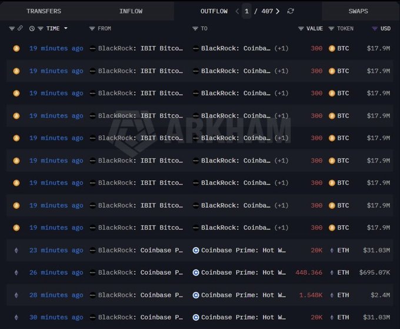This screenshot has width=400, height=329.
Task: Switch to the TRANSFERS tab
Action: (44, 11)
